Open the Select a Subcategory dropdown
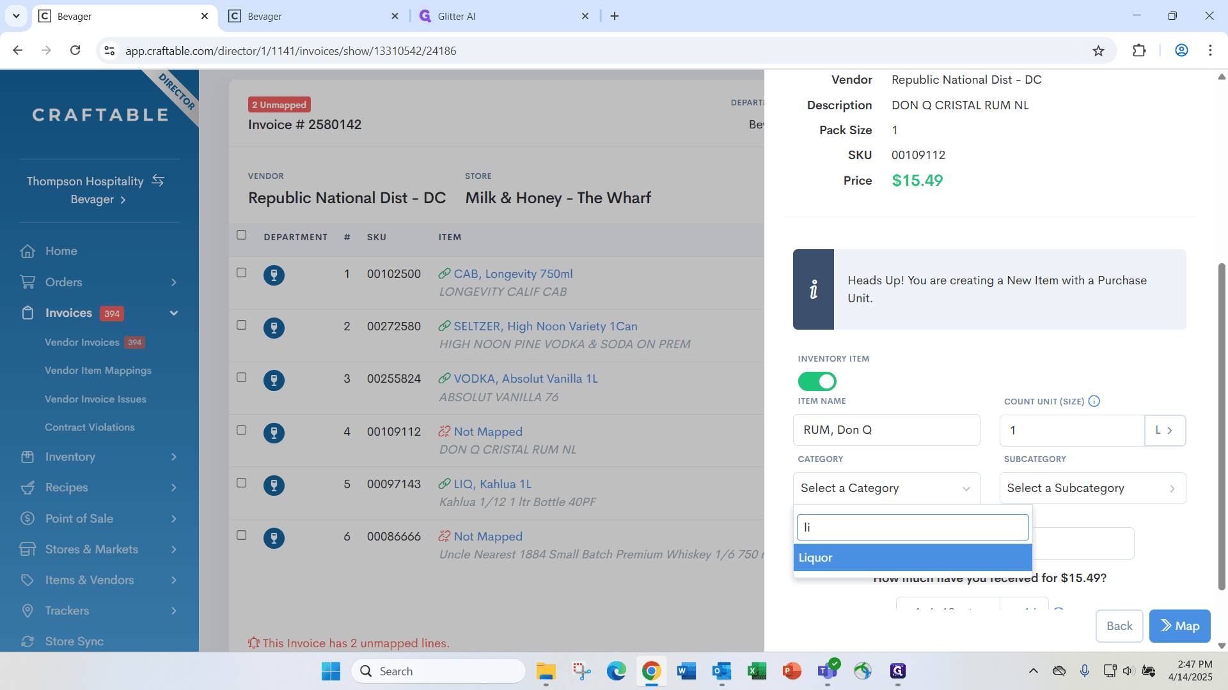Viewport: 1228px width, 690px height. point(1092,488)
